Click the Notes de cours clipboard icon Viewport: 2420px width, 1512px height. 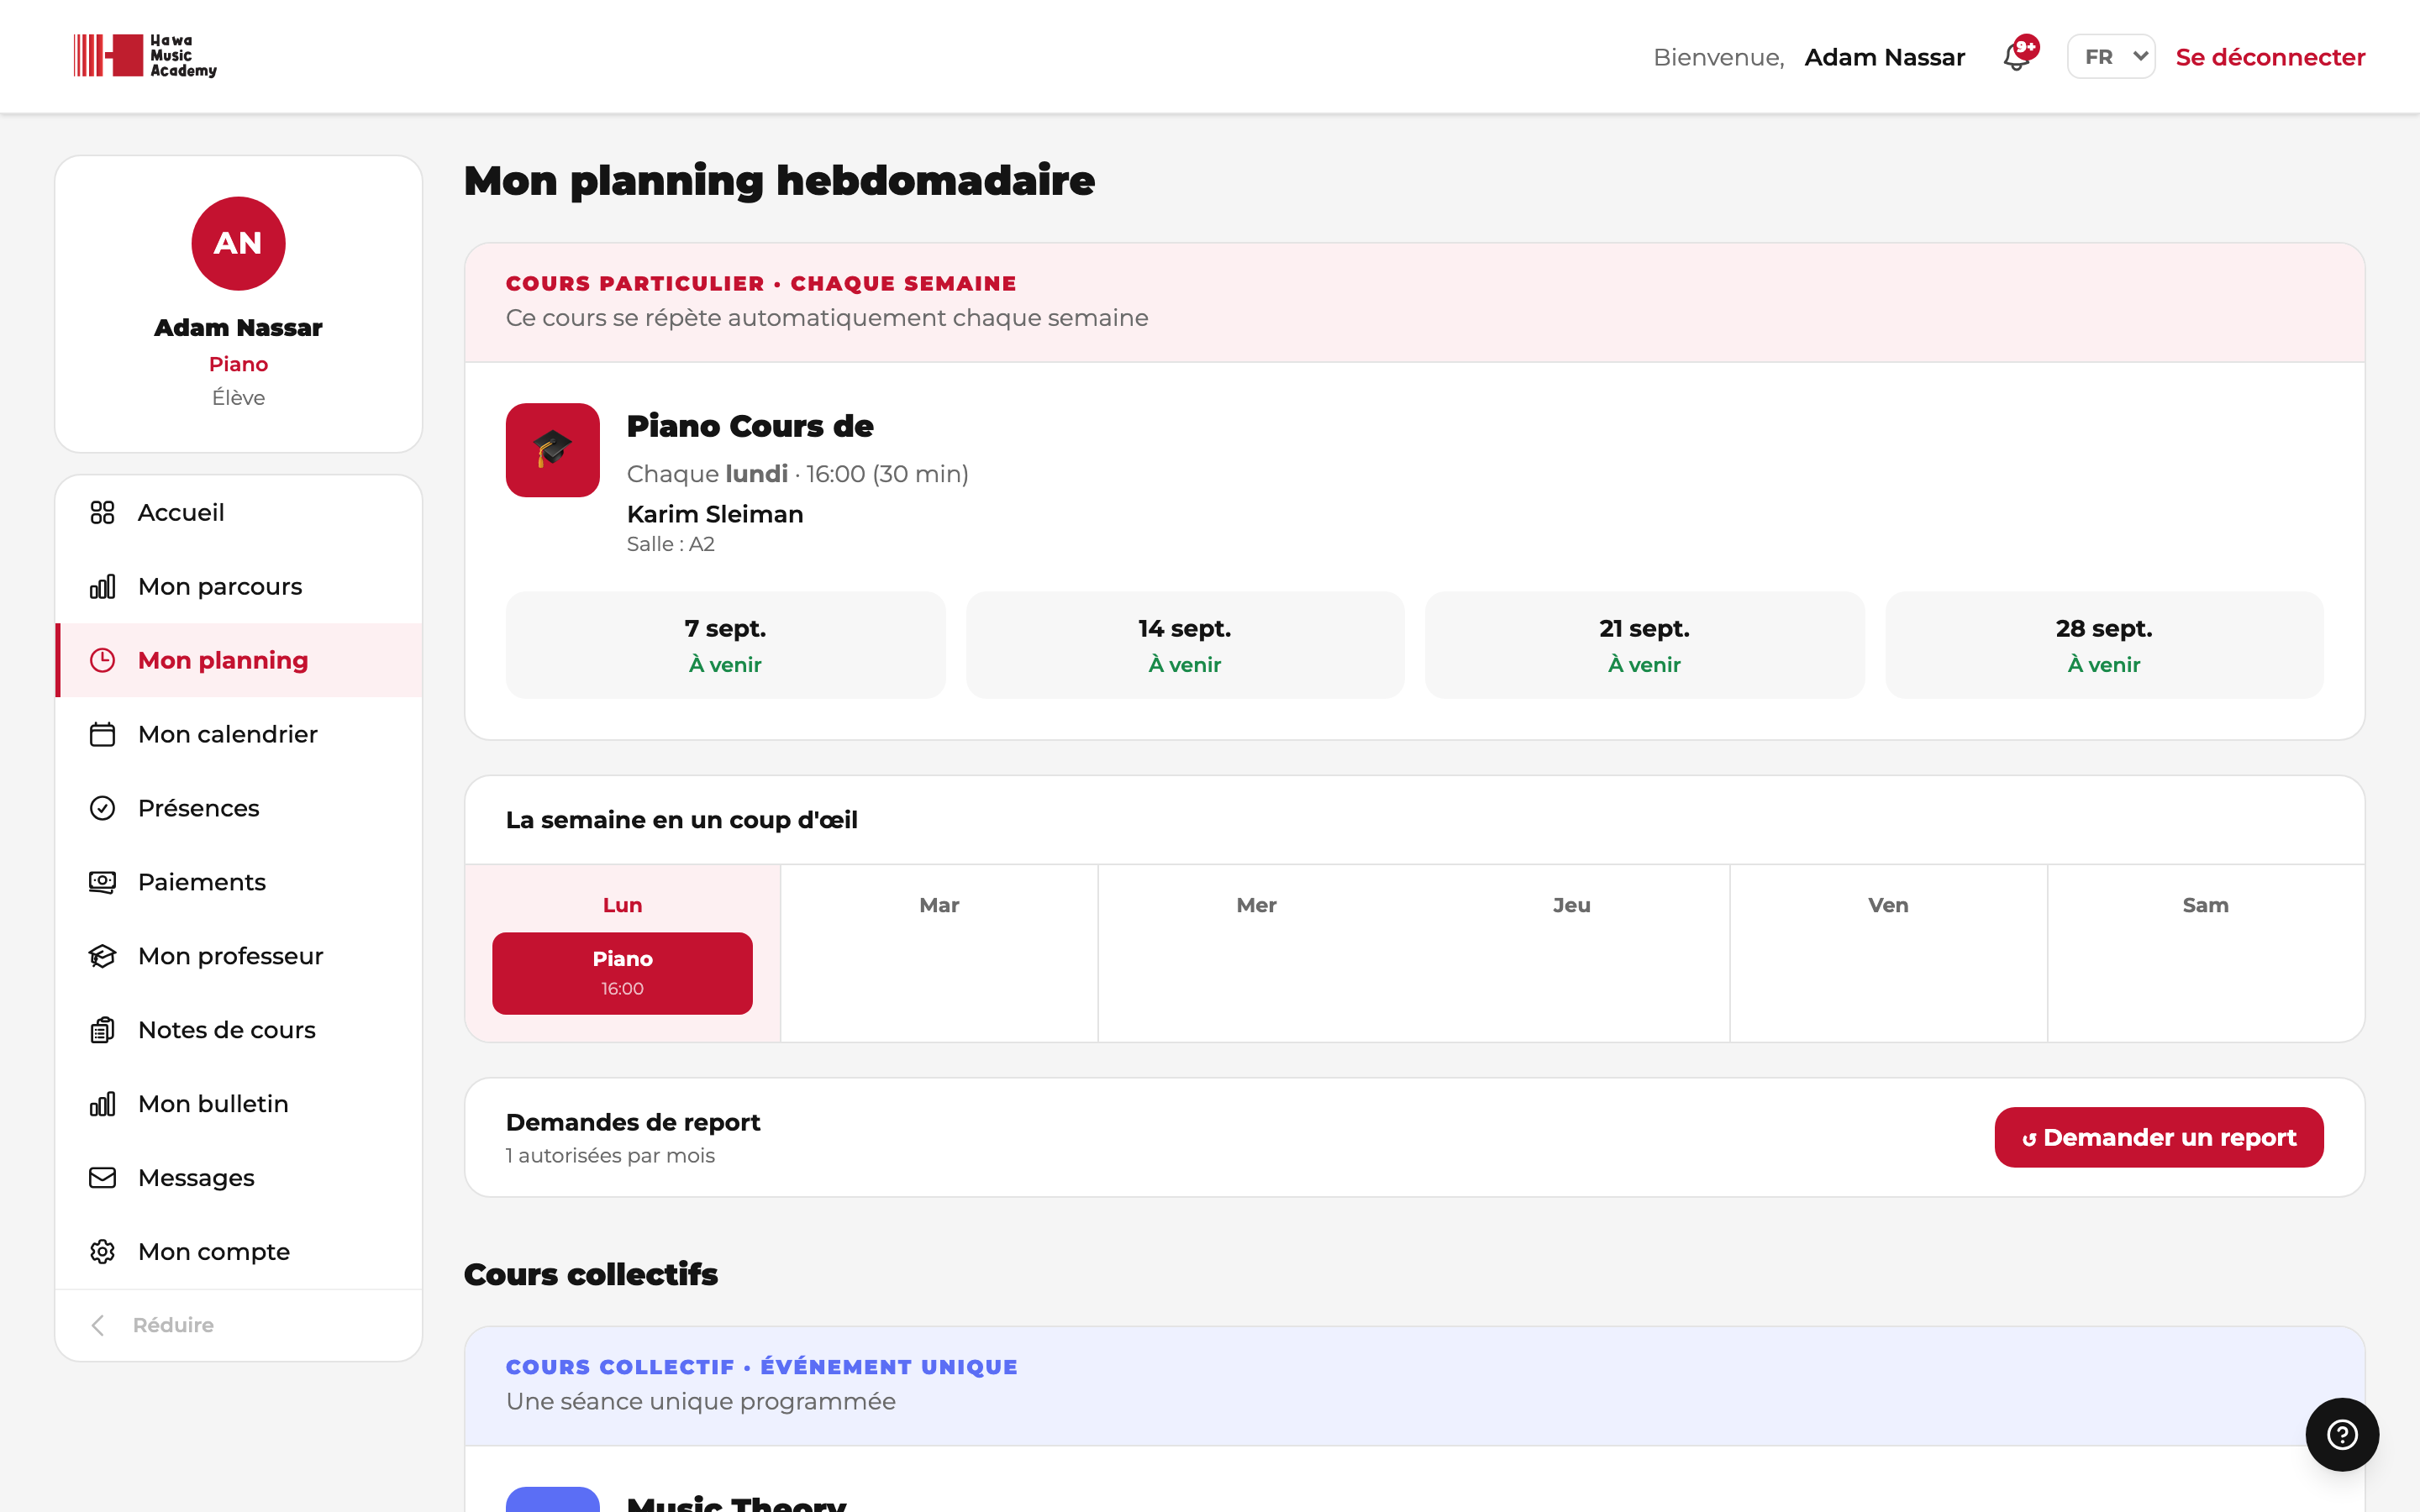[102, 1030]
